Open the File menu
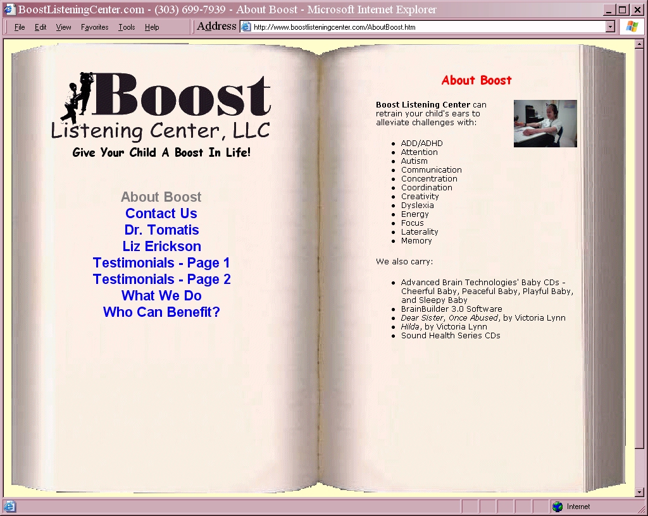This screenshot has height=516, width=648. point(20,27)
